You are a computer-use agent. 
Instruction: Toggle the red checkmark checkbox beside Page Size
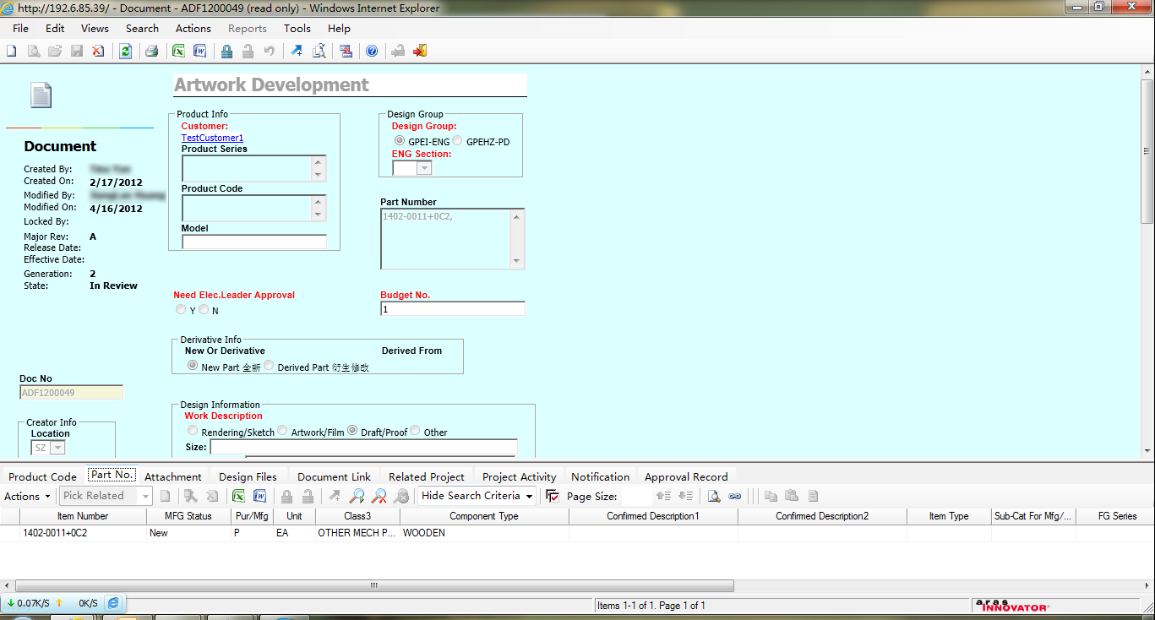(553, 496)
